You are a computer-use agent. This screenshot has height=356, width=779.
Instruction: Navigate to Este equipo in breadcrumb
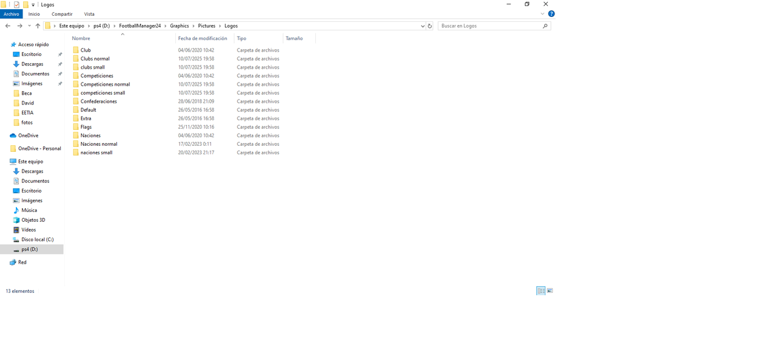72,26
